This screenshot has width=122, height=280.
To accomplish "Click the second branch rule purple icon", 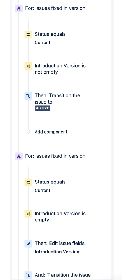I will point(19,157).
